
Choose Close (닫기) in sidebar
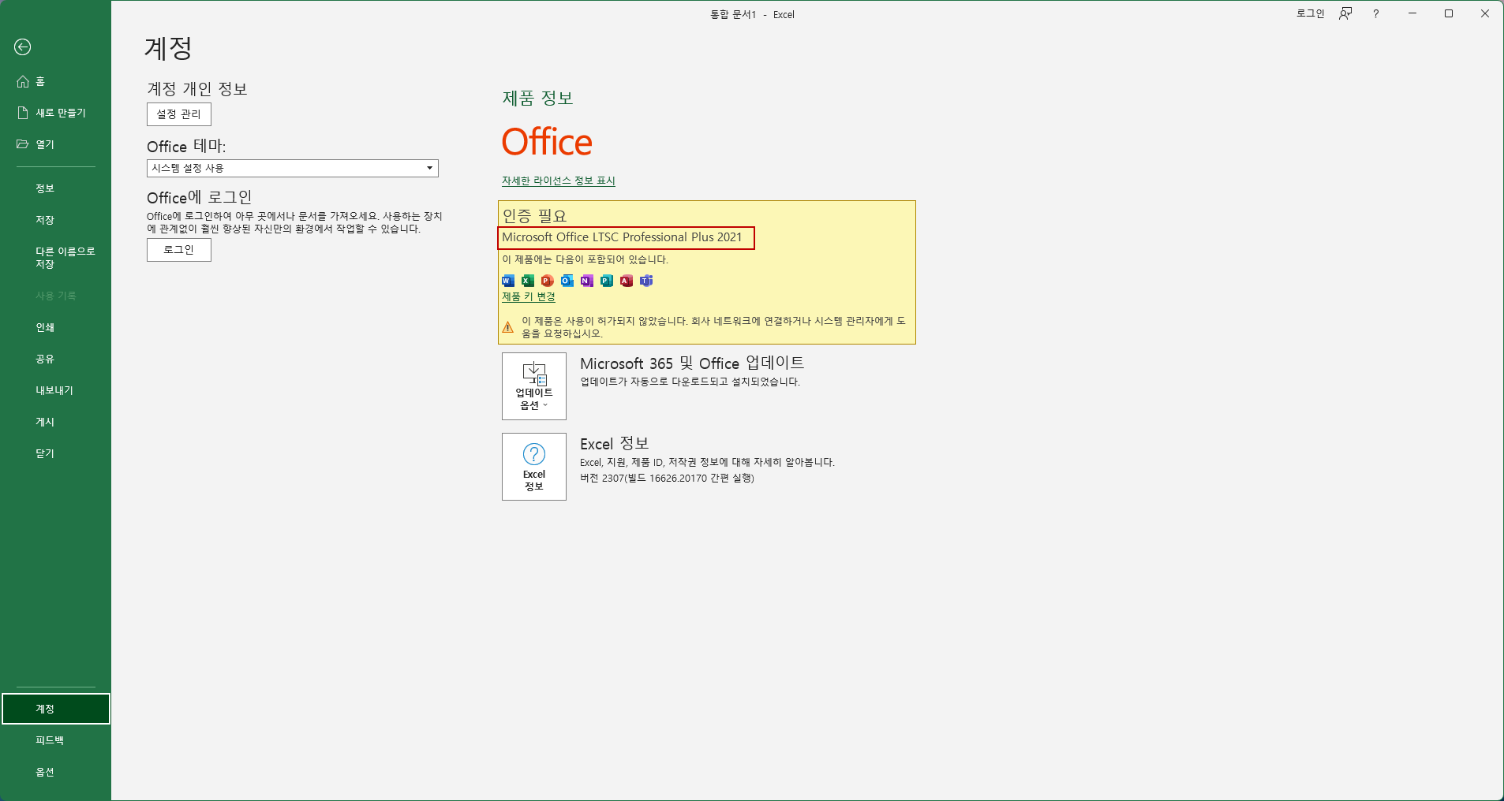45,453
